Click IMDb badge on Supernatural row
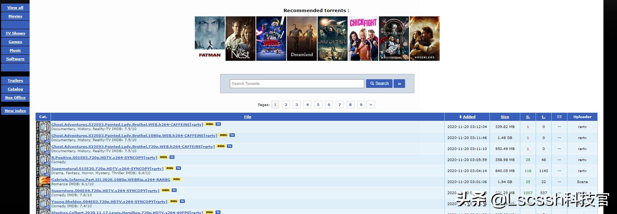The height and width of the screenshot is (214, 617). tap(170, 168)
